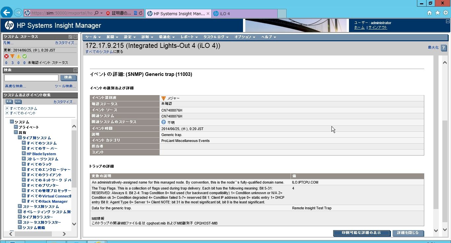Open the 最適化 menu
This screenshot has height=243, width=451.
166,37
